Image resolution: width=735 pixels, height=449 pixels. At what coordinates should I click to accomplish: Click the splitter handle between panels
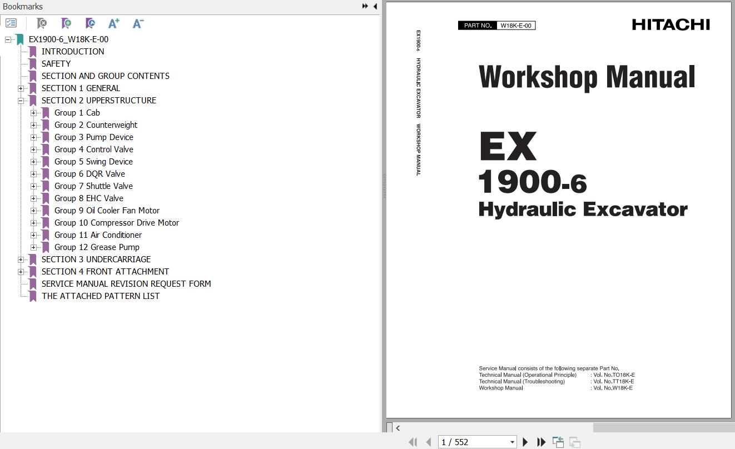coord(383,186)
